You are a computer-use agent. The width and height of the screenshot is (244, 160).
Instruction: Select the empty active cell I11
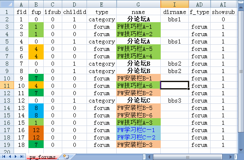[x=175, y=85]
